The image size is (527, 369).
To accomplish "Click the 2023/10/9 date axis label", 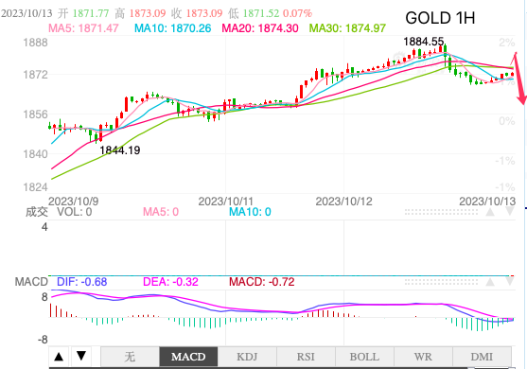I will 74,202.
